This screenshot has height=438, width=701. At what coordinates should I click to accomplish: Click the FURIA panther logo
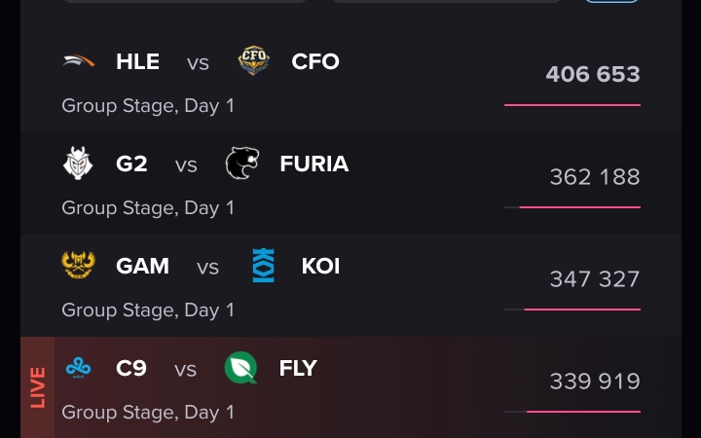[x=242, y=164]
